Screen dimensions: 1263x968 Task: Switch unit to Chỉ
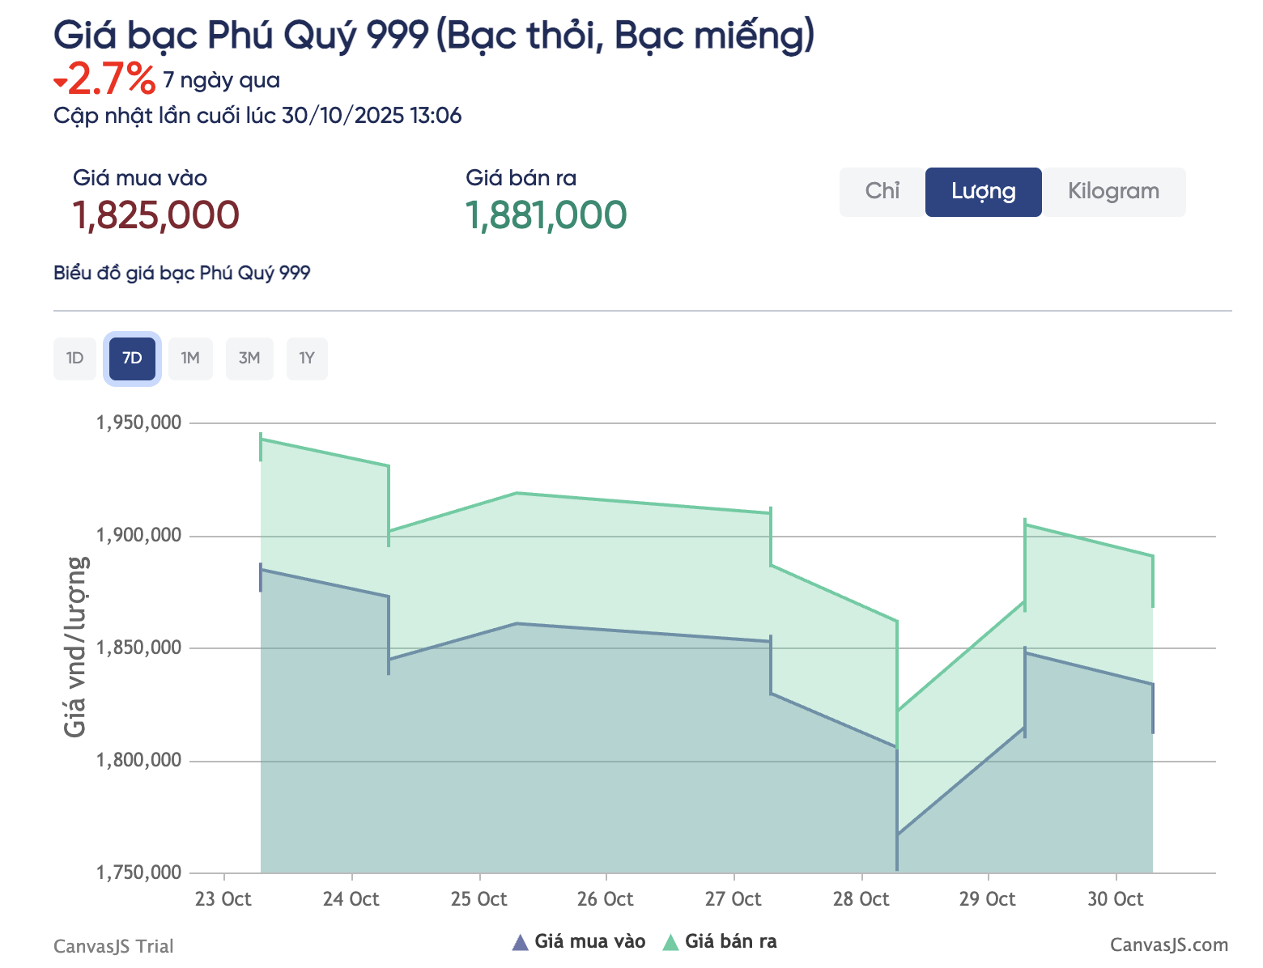click(x=882, y=192)
